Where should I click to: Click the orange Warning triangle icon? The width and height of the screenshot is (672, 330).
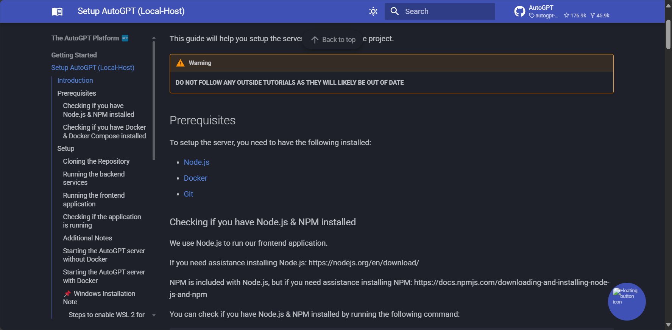click(180, 63)
